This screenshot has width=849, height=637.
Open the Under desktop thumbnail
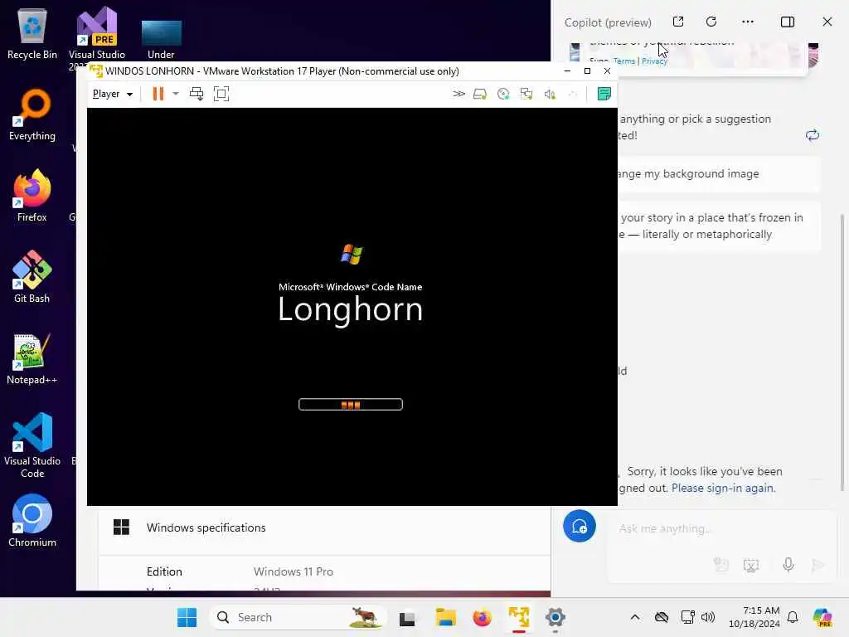[161, 40]
